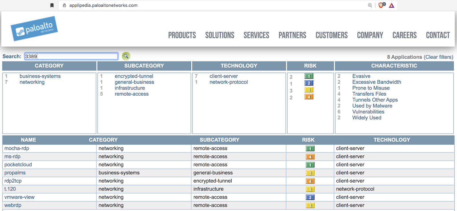This screenshot has height=211, width=457.
Task: Open the vmware-view application entry
Action: (19, 197)
